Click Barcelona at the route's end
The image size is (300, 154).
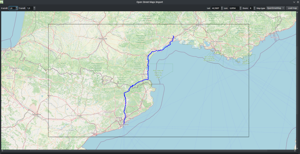(123, 124)
